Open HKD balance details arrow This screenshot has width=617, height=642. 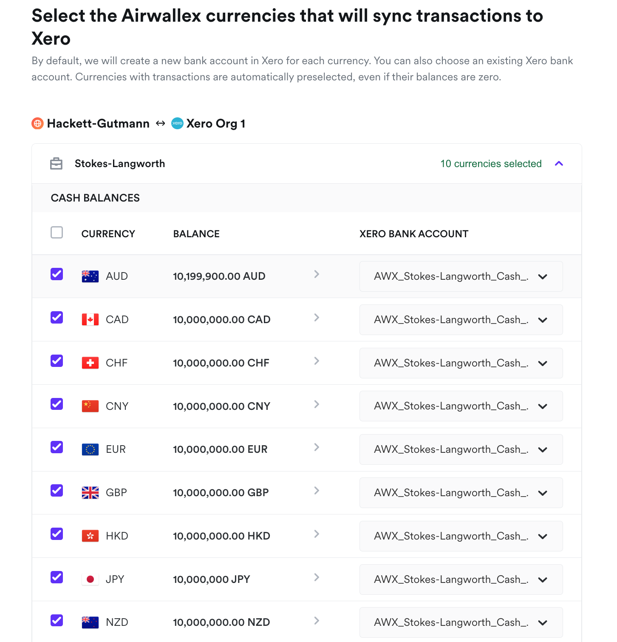point(317,534)
